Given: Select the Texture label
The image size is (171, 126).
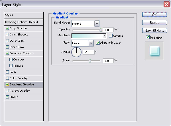Looking at the screenshot, I should tap(18, 66).
